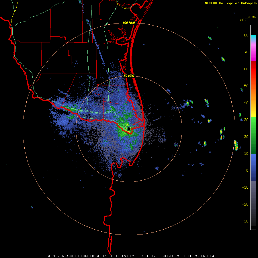Click the black radar site dot
Viewport: 258px width, 258px height.
[x=129, y=128]
